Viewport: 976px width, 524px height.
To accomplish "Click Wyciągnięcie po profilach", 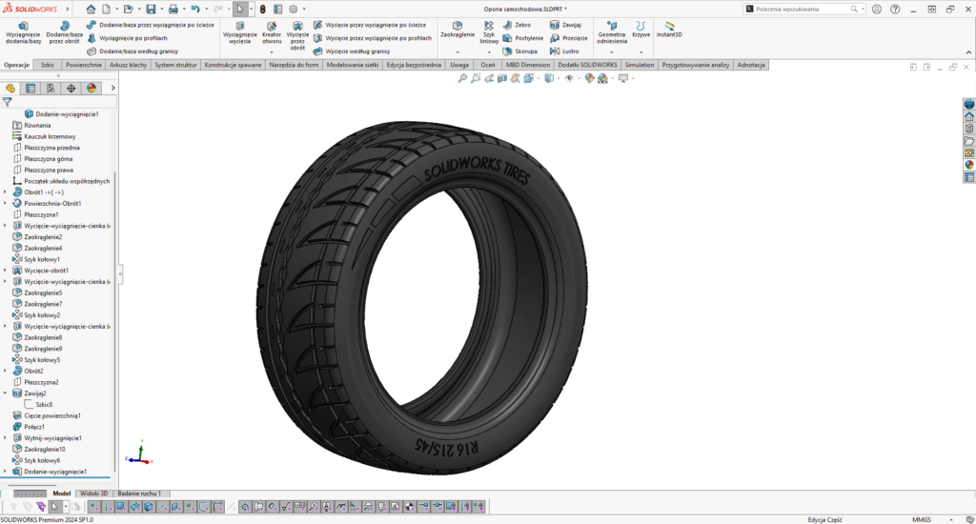I will click(x=127, y=38).
